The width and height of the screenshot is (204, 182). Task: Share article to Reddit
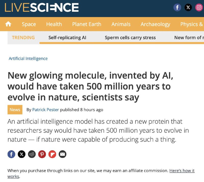[x=32, y=154]
